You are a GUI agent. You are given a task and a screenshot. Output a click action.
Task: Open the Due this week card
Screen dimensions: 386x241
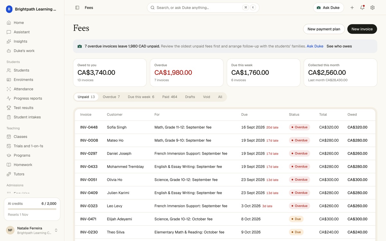263,73
